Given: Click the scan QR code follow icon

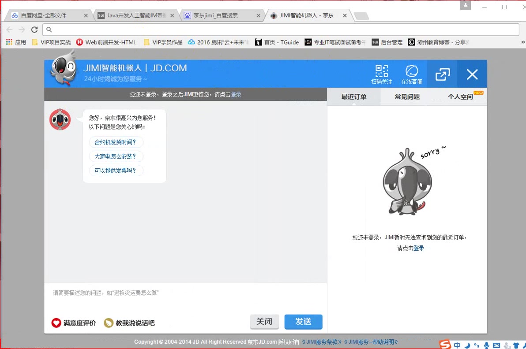Looking at the screenshot, I should (381, 74).
